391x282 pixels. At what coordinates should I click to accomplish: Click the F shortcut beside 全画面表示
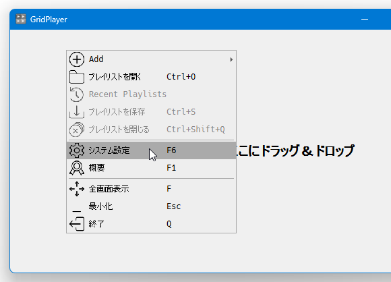tap(169, 189)
